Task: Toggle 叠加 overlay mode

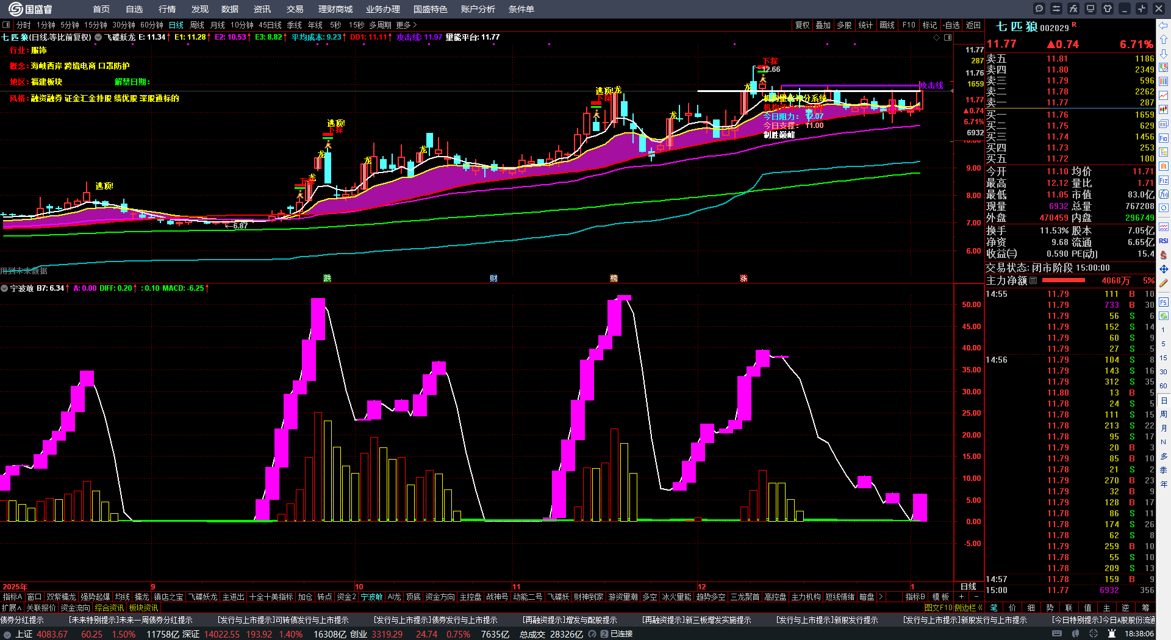Action: pos(823,25)
